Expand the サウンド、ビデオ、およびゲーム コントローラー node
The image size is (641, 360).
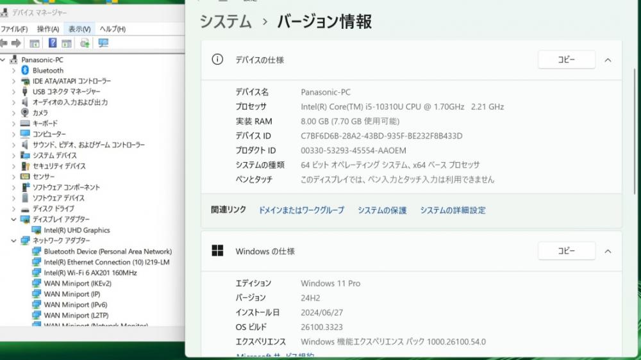13,145
